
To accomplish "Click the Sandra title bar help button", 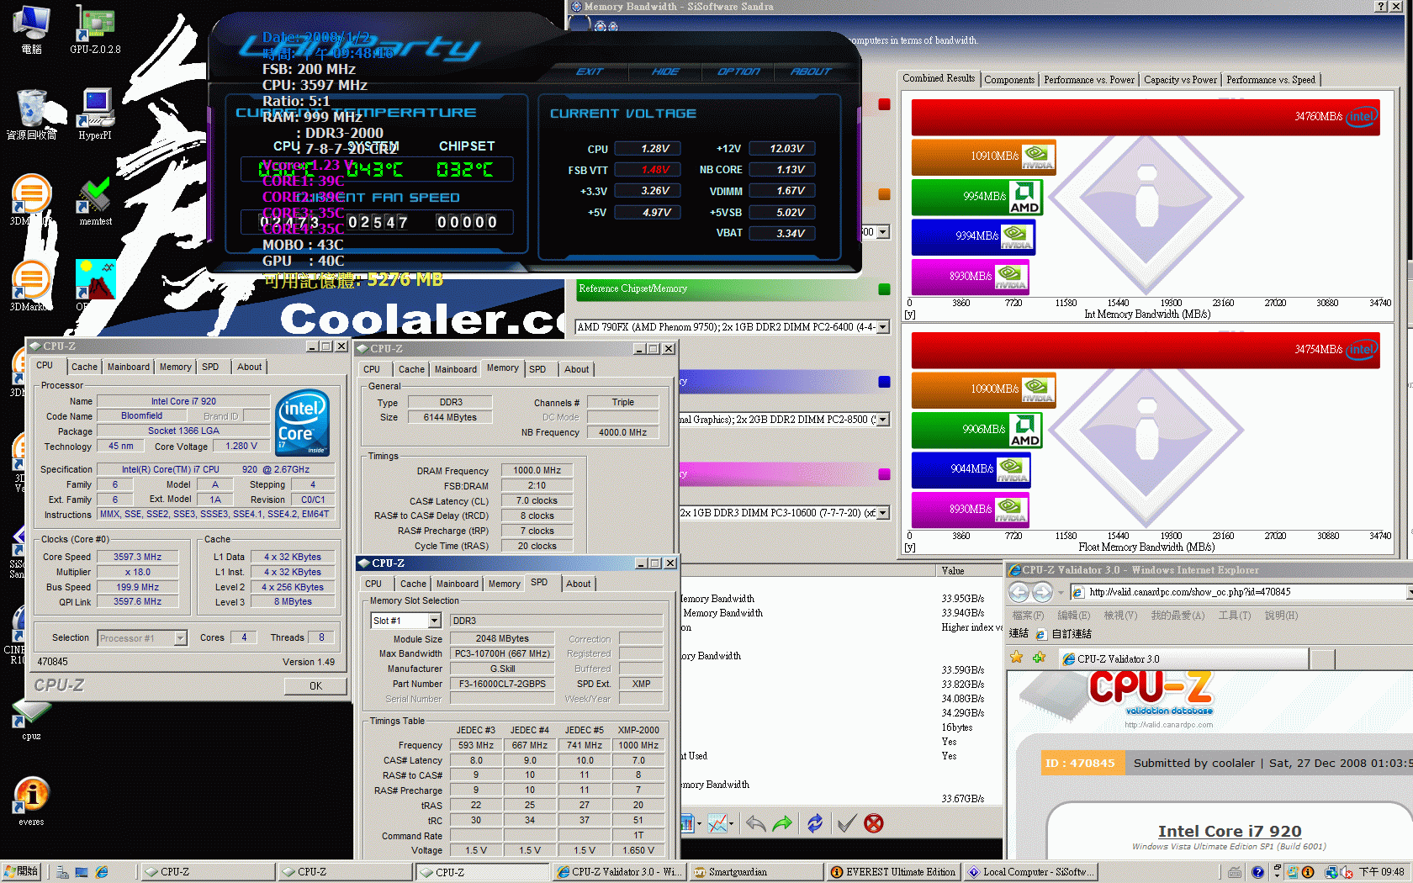I will (1381, 7).
